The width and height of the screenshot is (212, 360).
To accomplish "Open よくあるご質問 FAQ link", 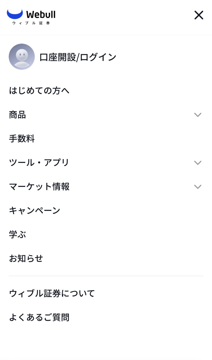I will tap(39, 317).
